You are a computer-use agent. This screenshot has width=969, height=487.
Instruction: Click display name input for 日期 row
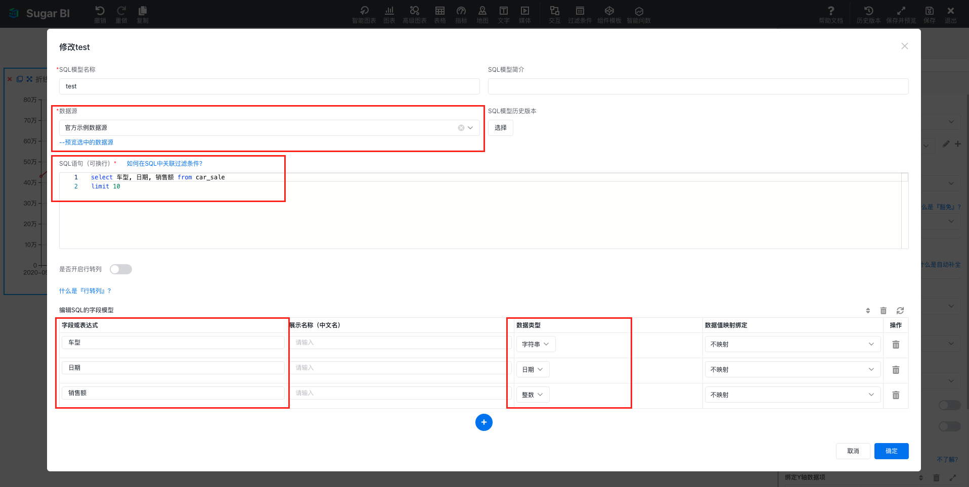click(401, 368)
